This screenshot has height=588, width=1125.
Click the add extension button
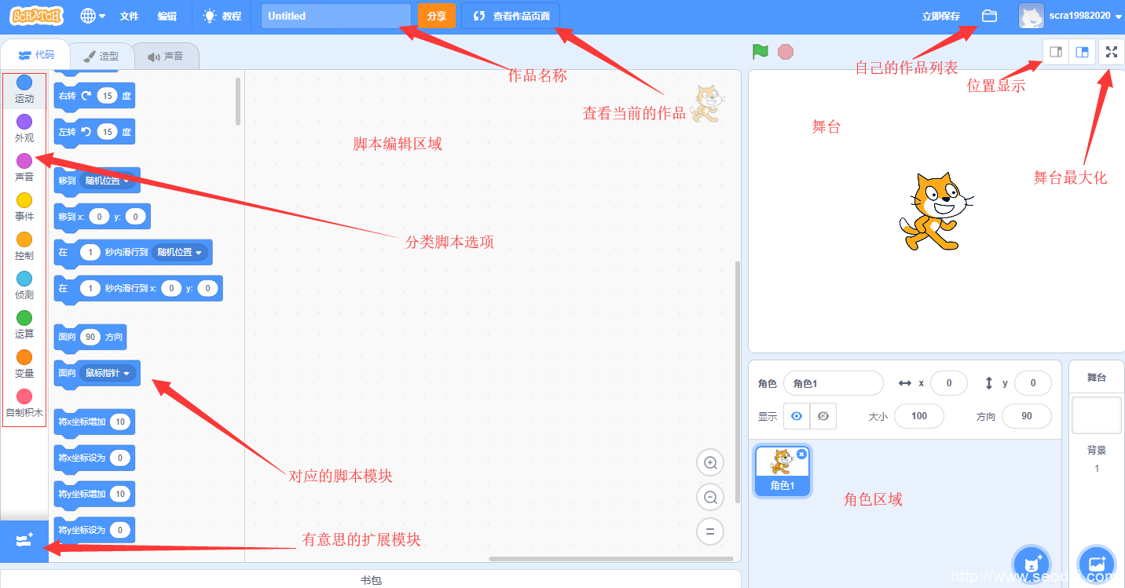tap(24, 540)
